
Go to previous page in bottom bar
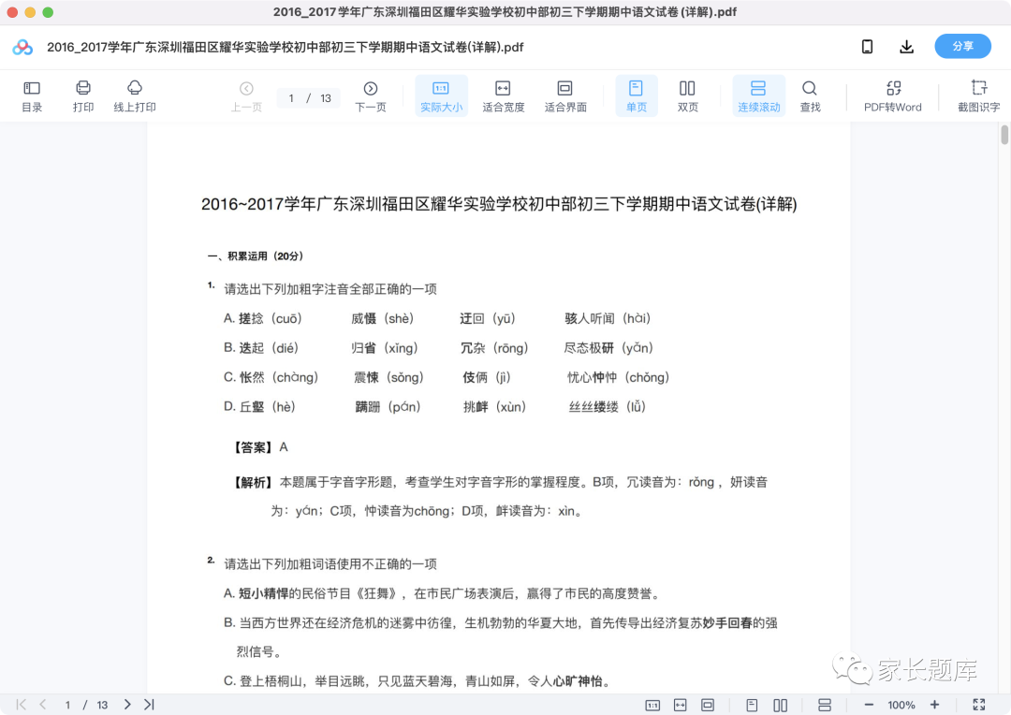(x=42, y=705)
